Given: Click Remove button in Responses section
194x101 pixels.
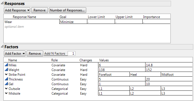Looking at the screenshot, I should pos(39,10).
